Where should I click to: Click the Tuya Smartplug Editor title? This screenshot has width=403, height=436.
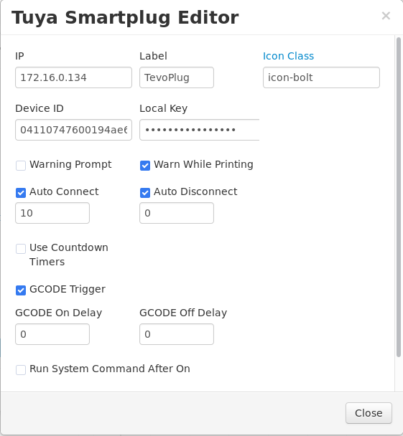pyautogui.click(x=125, y=17)
